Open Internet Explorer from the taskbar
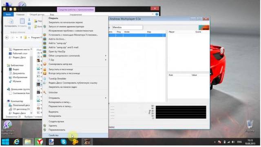The height and width of the screenshot is (147, 261). click(x=16, y=142)
